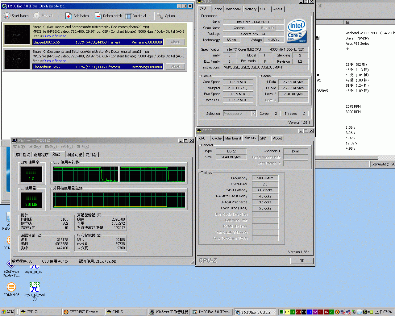Image resolution: width=395 pixels, height=316 pixels.
Task: Open first CPU-Z taskbar button
Action: tap(40, 312)
